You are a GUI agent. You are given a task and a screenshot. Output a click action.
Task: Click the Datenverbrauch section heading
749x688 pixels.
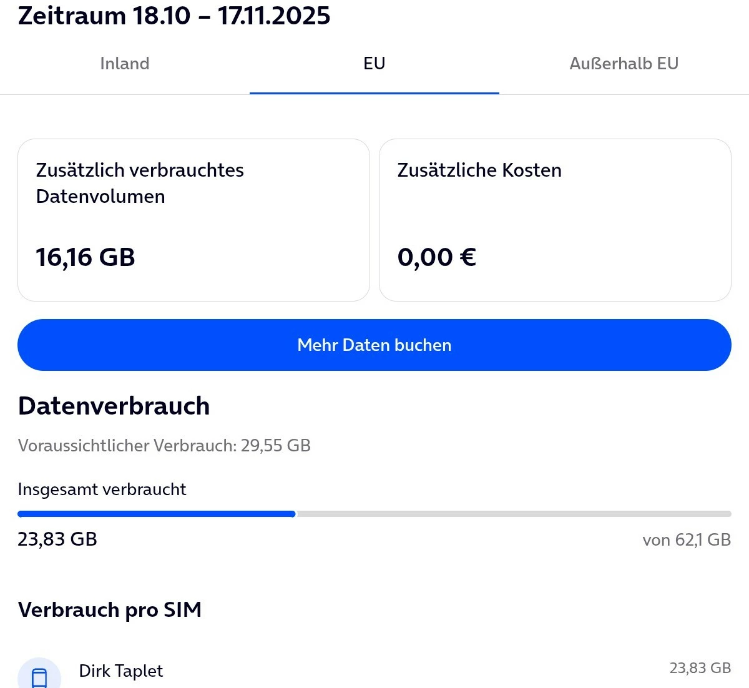(114, 406)
